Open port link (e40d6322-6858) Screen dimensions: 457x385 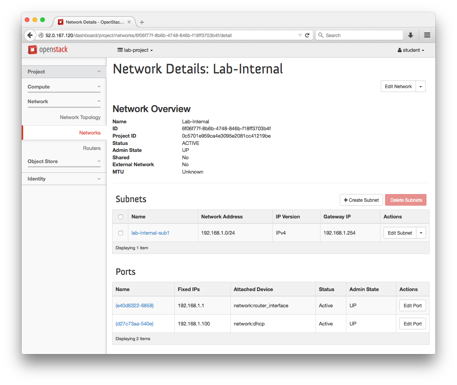[135, 305]
